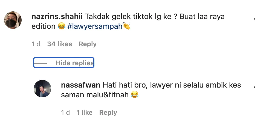Viewport: 255px width, 124px height.
Task: Click the nassafwan username
Action: tap(80, 85)
